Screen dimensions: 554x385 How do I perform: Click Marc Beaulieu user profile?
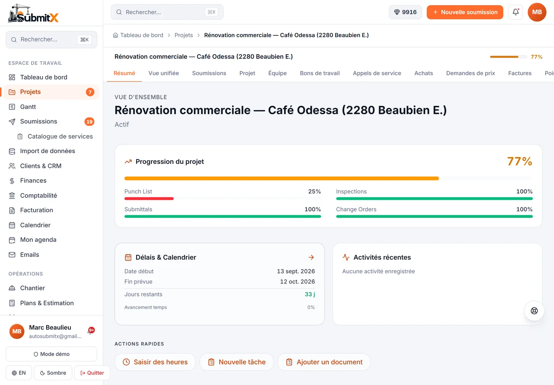[46, 331]
